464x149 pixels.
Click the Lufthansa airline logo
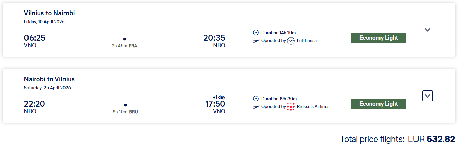291,41
